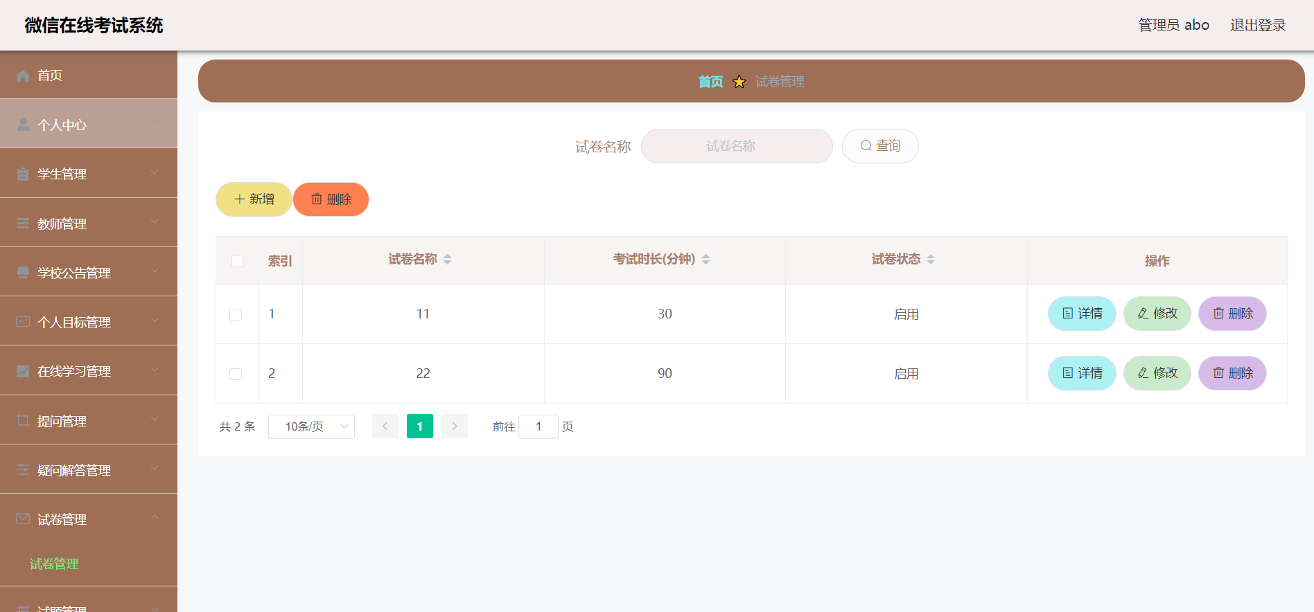The width and height of the screenshot is (1314, 612).
Task: Expand the 教师管理 sidebar menu
Action: pos(89,223)
